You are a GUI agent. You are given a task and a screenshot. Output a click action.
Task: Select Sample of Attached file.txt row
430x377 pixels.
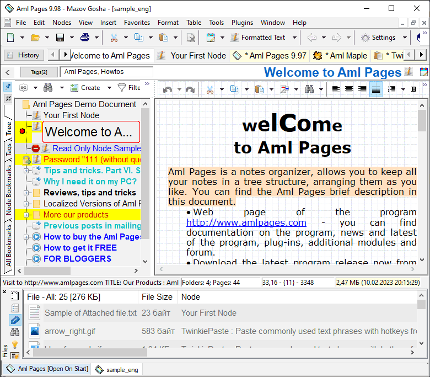[x=222, y=313]
